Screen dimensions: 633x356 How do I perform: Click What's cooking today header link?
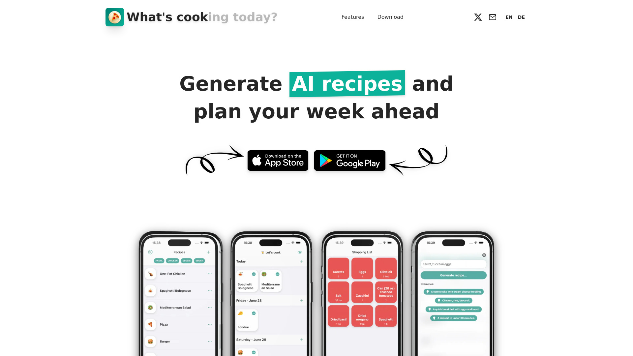(191, 17)
